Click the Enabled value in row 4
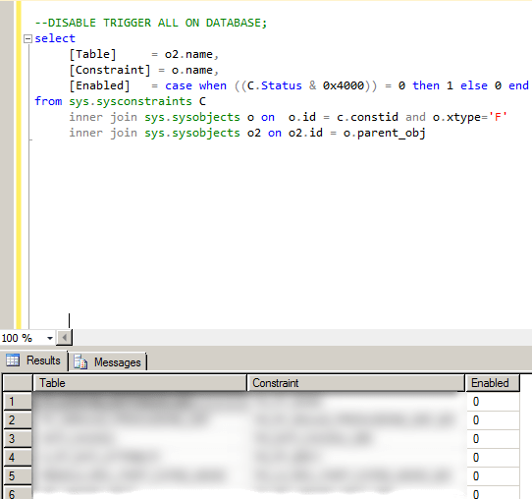The image size is (532, 499). 493,458
